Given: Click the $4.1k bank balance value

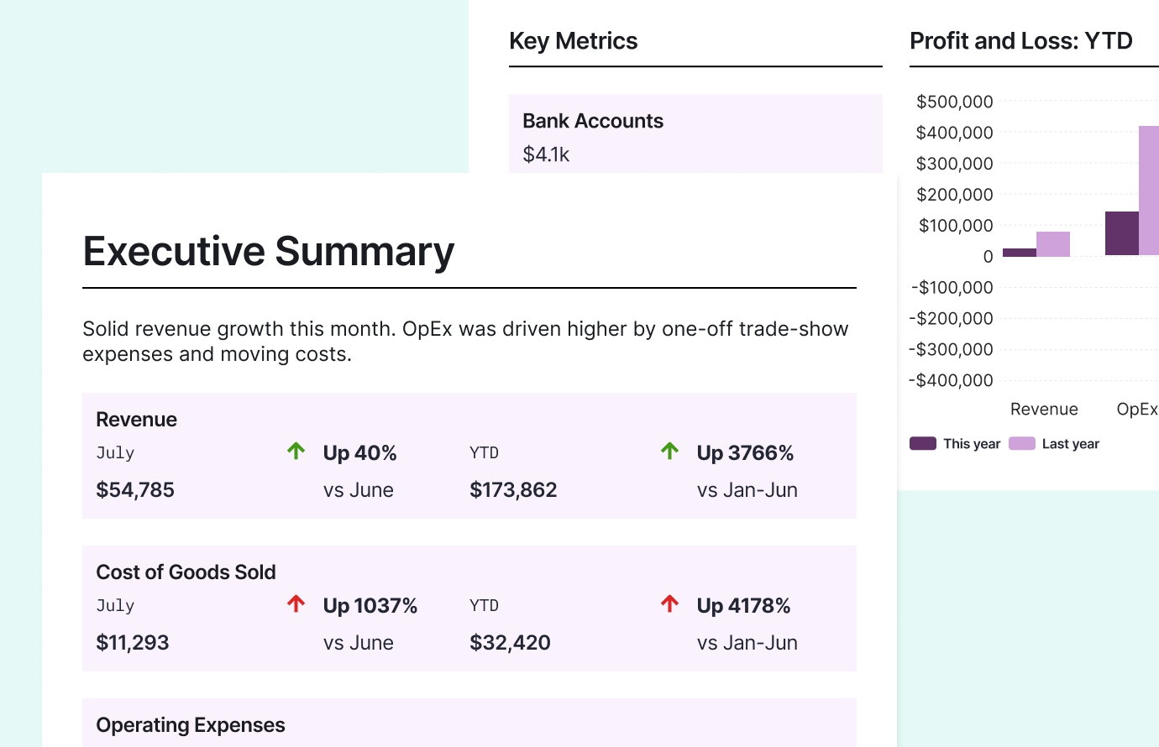Looking at the screenshot, I should tap(546, 154).
